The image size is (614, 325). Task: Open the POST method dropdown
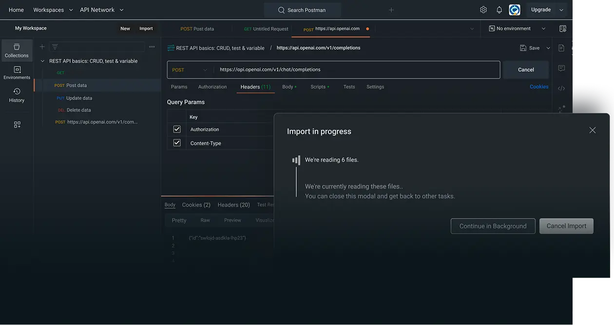coord(190,70)
